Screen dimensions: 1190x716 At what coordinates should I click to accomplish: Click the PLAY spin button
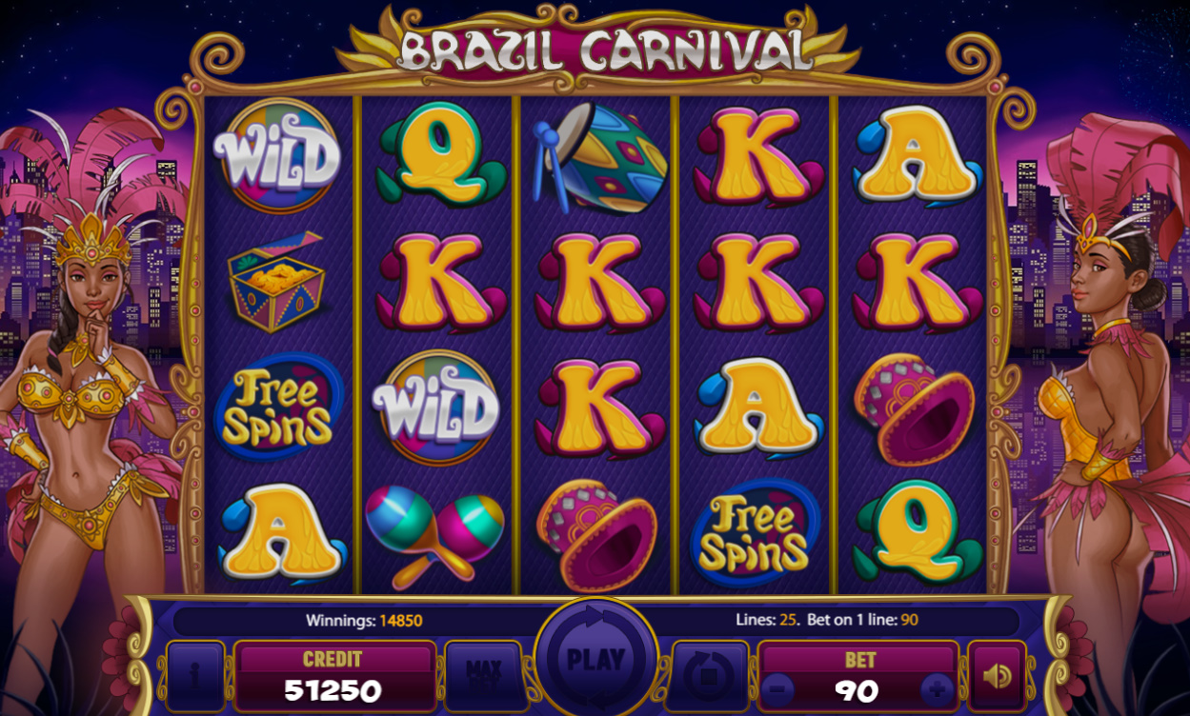click(595, 659)
